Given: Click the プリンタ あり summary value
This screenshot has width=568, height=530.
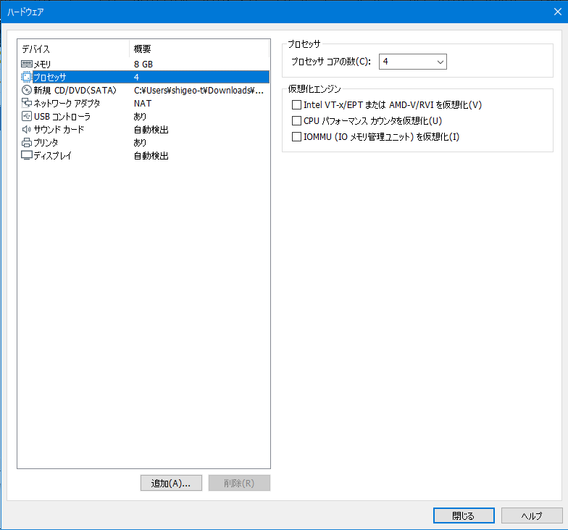Looking at the screenshot, I should point(140,142).
